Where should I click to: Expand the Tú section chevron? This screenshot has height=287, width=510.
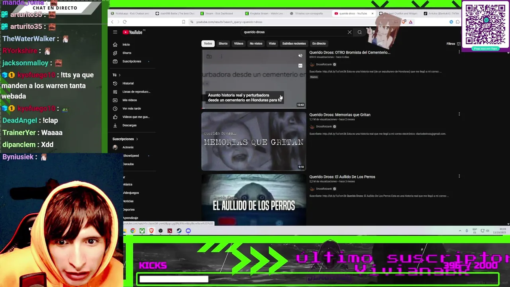pyautogui.click(x=119, y=75)
